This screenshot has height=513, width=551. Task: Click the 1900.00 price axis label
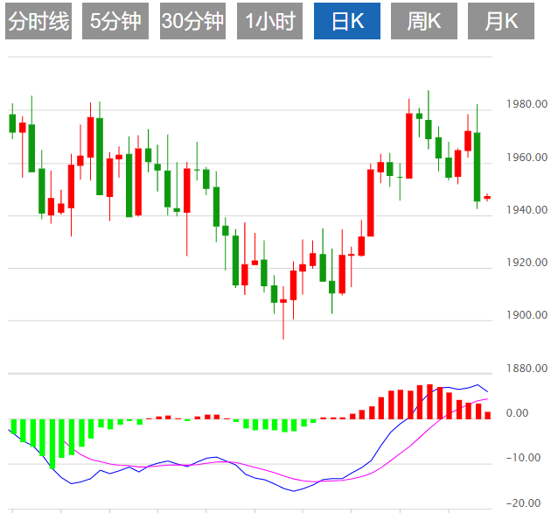[527, 315]
